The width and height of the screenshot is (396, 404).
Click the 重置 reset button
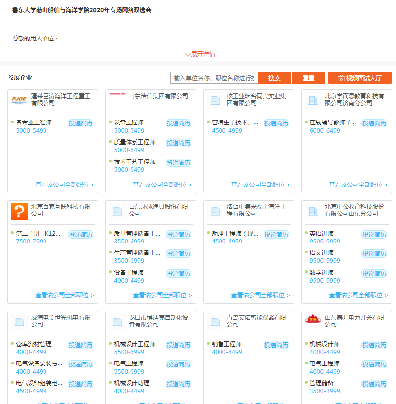pos(308,78)
